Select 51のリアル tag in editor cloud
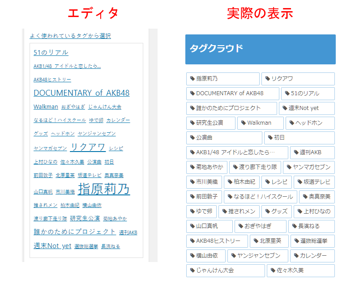The height and width of the screenshot is (287, 355). 51,52
